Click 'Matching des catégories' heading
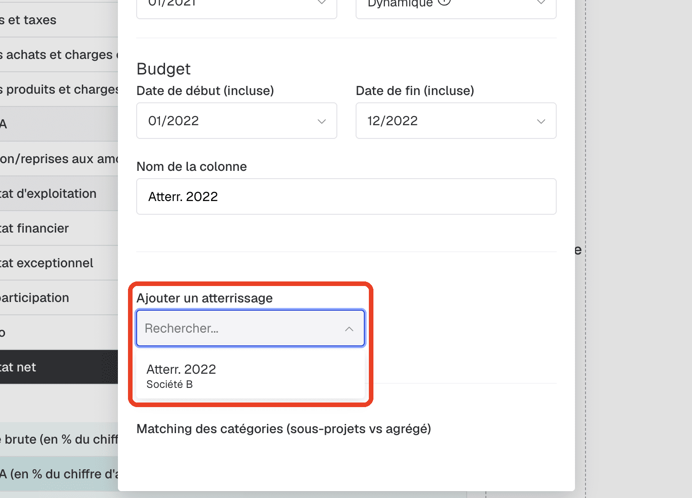The width and height of the screenshot is (692, 498). coord(284,429)
